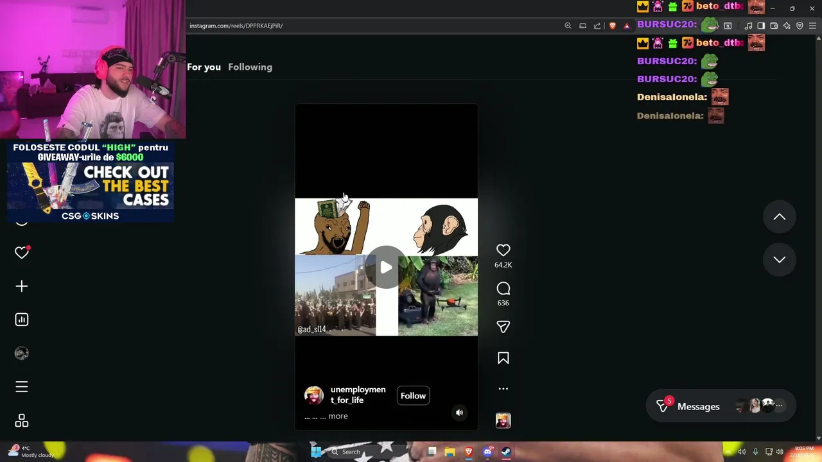Open the tab search icon in toolbar
This screenshot has width=822, height=462.
728,26
